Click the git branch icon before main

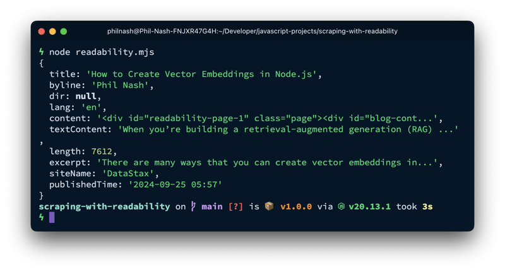tap(193, 206)
